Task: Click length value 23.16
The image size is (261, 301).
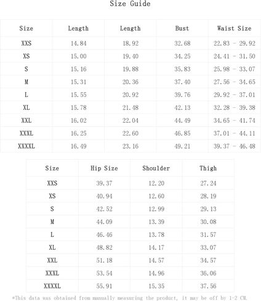Action: pos(130,146)
